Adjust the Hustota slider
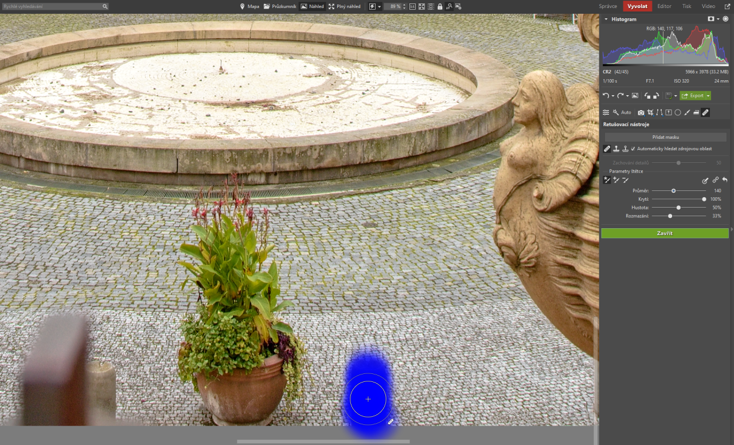This screenshot has height=445, width=734. point(679,208)
